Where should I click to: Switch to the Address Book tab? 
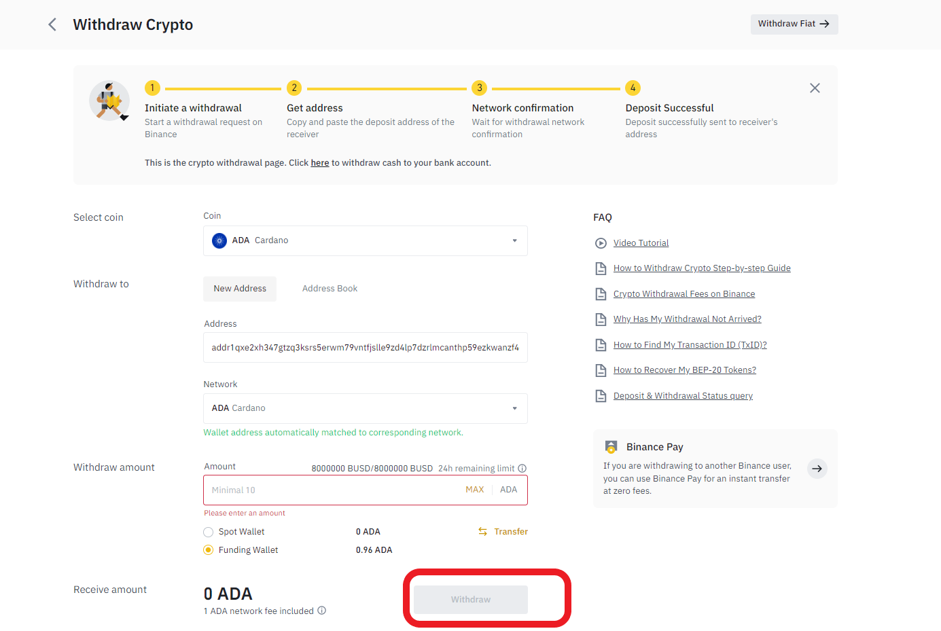[330, 289]
